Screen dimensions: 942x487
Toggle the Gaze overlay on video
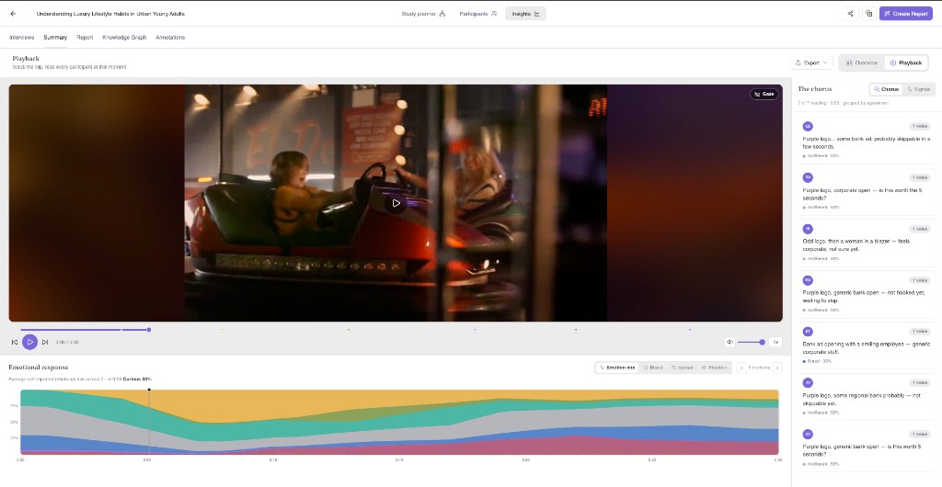click(x=764, y=94)
